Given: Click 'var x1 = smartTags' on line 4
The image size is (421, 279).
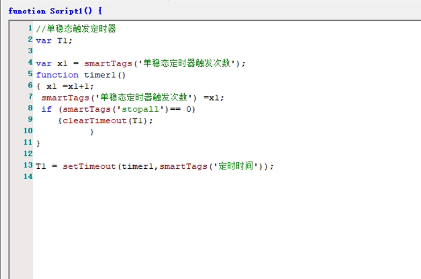Looking at the screenshot, I should (84, 63).
